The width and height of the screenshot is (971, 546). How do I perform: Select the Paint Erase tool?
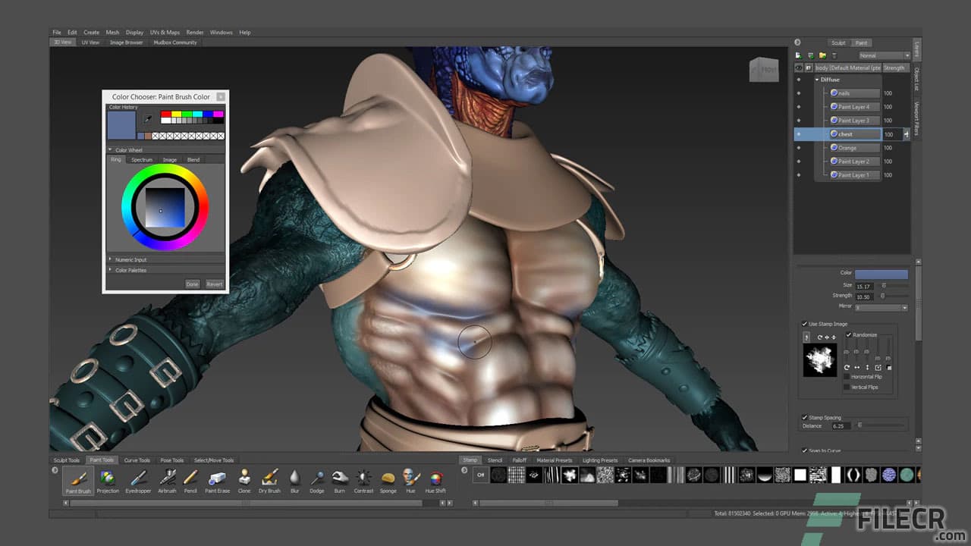click(x=217, y=479)
